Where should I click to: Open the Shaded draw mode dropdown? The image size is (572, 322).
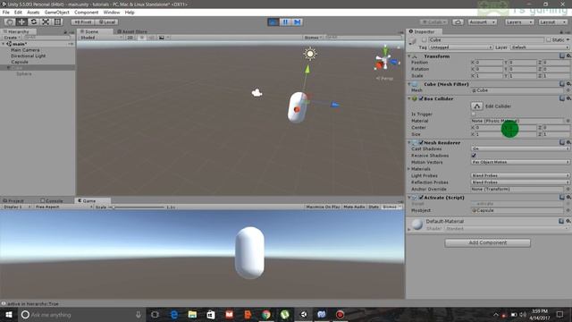pos(101,38)
